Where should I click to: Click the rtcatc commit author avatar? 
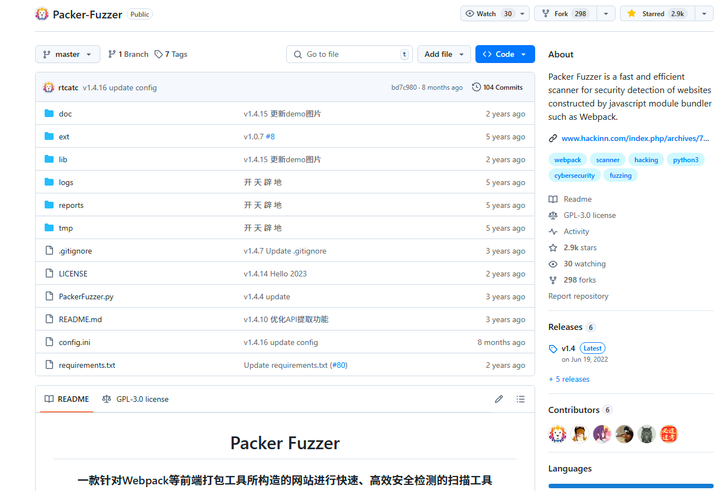[49, 87]
